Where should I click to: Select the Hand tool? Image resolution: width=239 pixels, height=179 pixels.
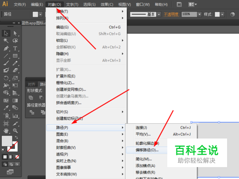pyautogui.click(x=6, y=131)
